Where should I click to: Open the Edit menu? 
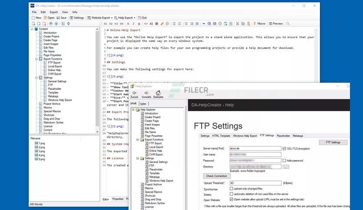coord(43,12)
